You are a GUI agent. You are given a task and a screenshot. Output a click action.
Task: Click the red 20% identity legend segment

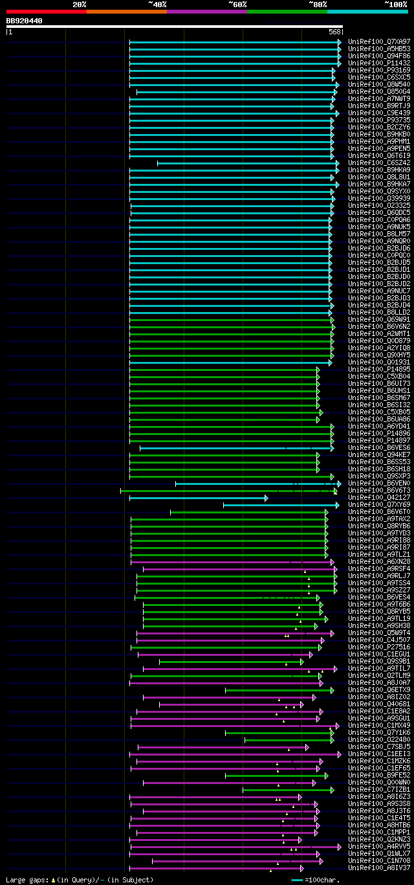(46, 12)
